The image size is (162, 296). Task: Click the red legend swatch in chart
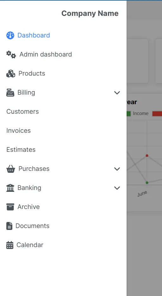click(157, 113)
